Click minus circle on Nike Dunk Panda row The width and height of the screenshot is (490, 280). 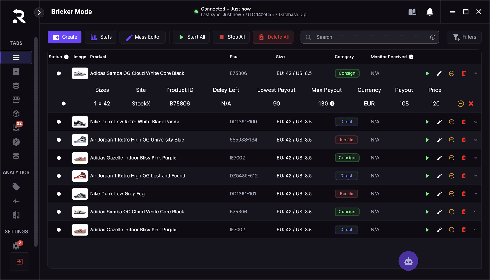[x=451, y=122]
